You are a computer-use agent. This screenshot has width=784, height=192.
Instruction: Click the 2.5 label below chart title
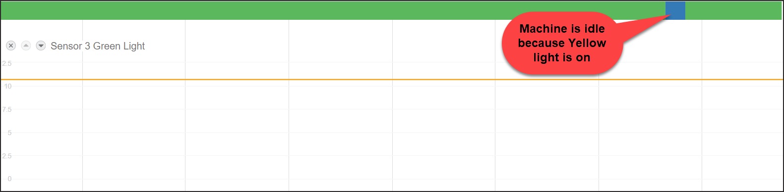coord(7,63)
